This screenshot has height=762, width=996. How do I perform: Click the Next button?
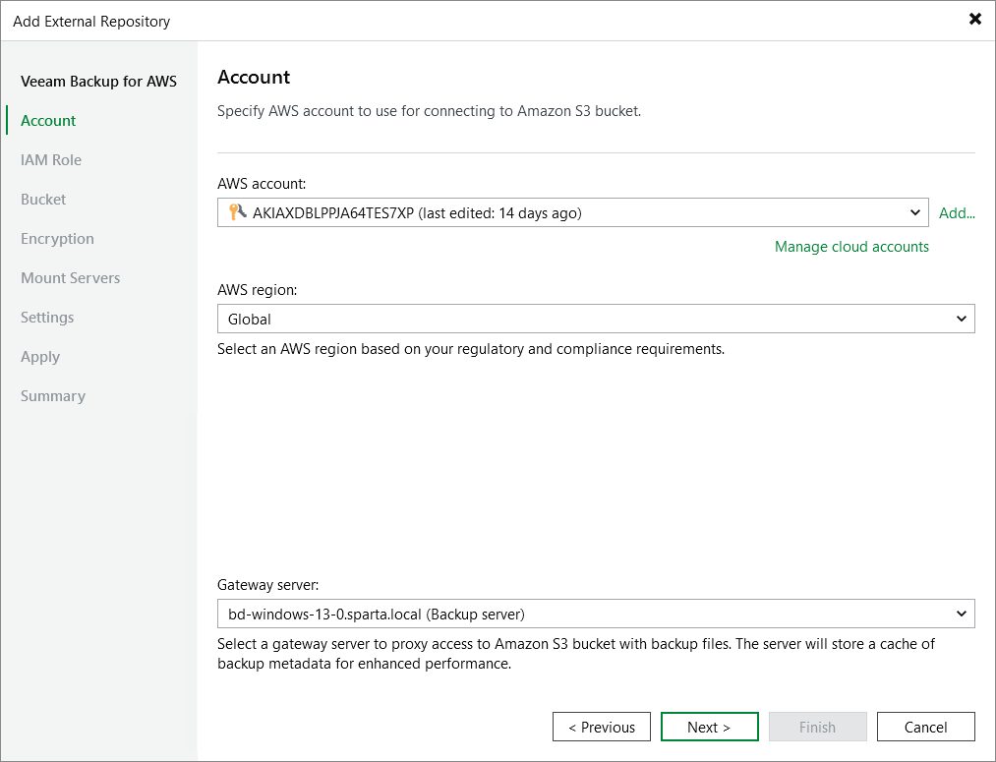point(710,727)
